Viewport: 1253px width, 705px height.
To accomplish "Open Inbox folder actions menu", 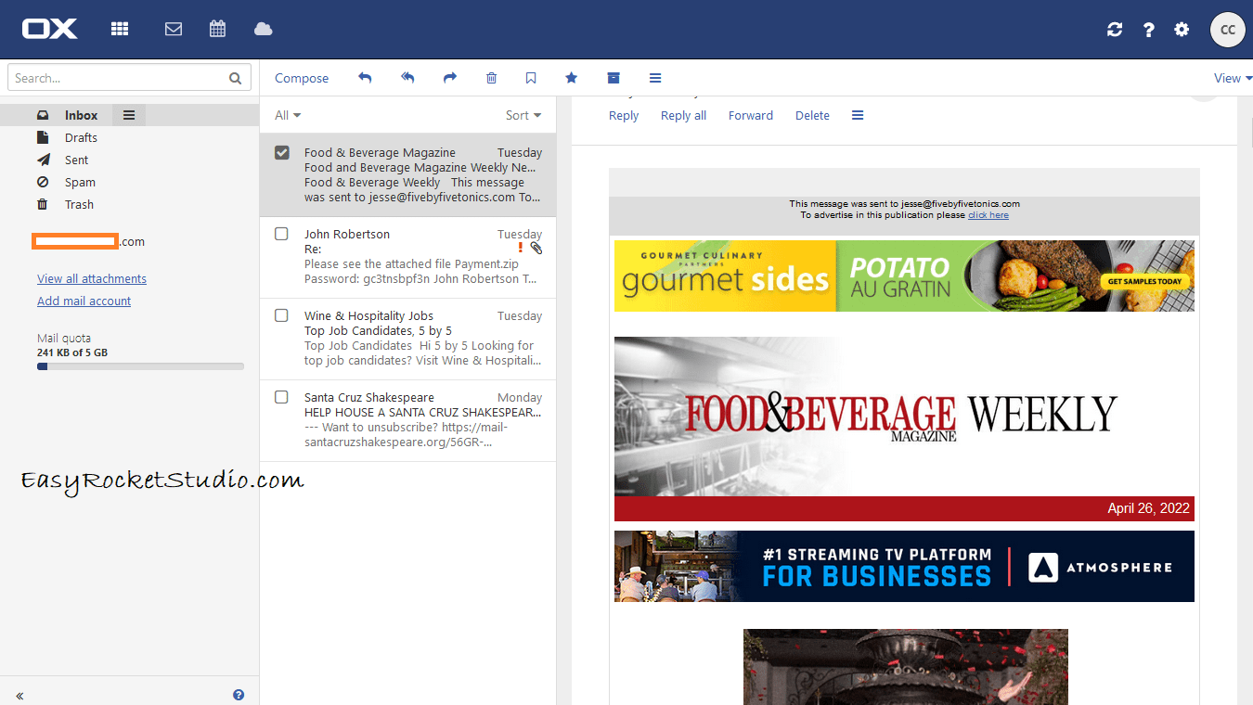I will (129, 115).
